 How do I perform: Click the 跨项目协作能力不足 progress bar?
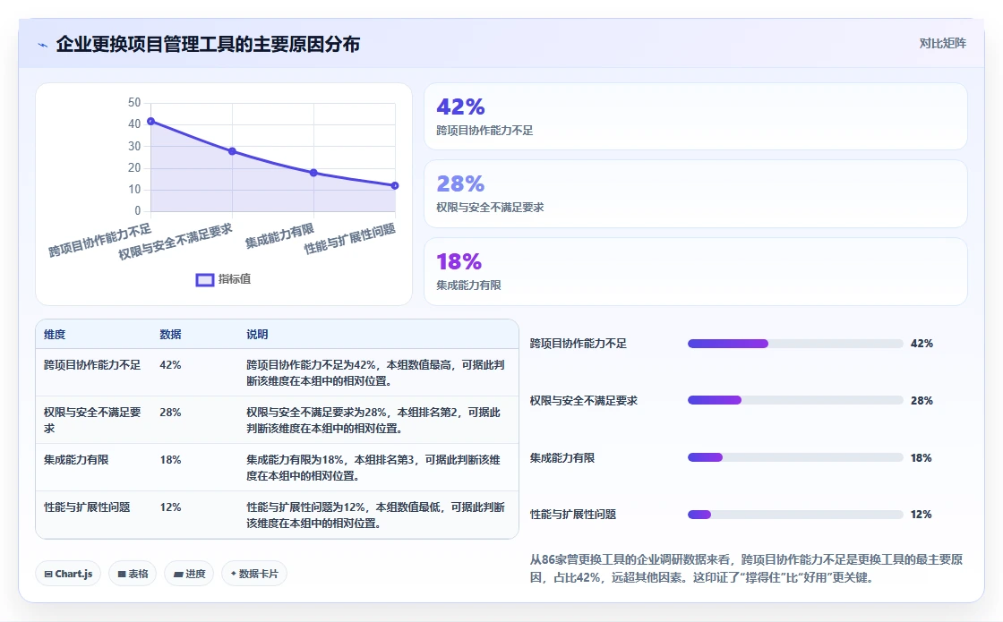(795, 344)
